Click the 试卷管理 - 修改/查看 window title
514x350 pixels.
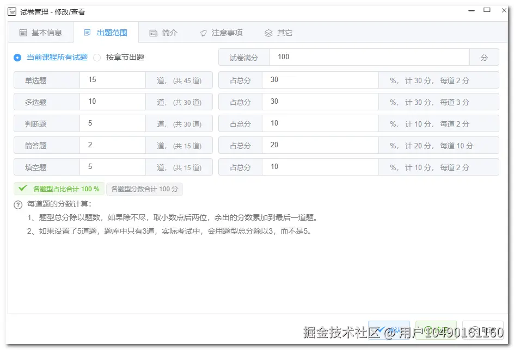52,12
